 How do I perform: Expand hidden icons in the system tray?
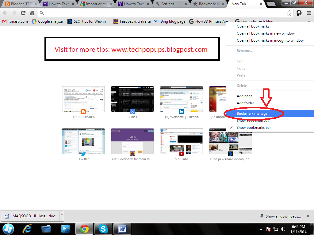[x=261, y=229]
